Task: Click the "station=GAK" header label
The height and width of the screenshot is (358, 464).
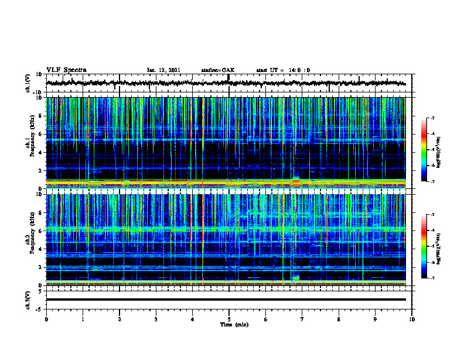Action: click(218, 70)
